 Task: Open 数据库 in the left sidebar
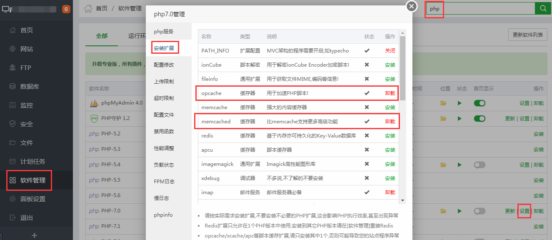30,87
